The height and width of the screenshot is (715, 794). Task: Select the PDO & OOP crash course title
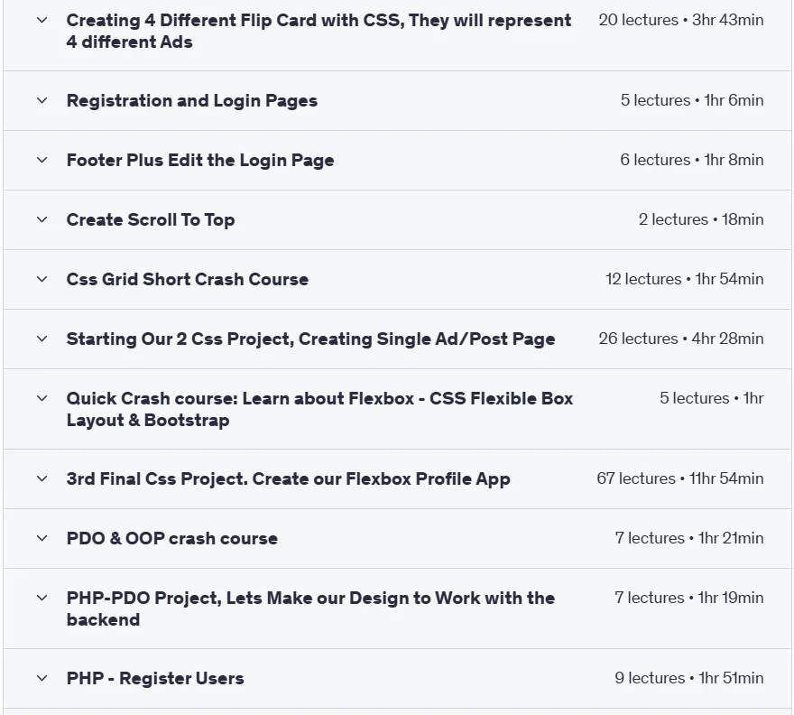[x=172, y=538]
